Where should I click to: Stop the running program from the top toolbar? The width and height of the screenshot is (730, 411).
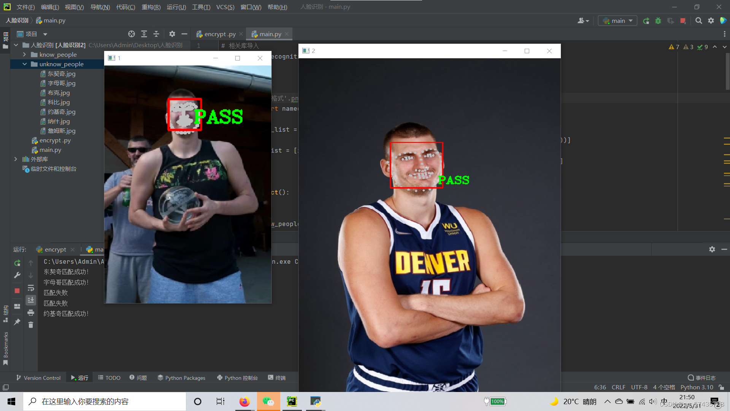[683, 21]
